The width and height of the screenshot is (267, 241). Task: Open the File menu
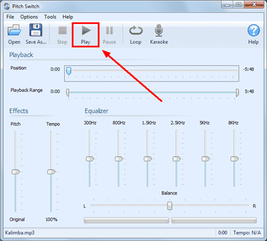click(x=10, y=17)
